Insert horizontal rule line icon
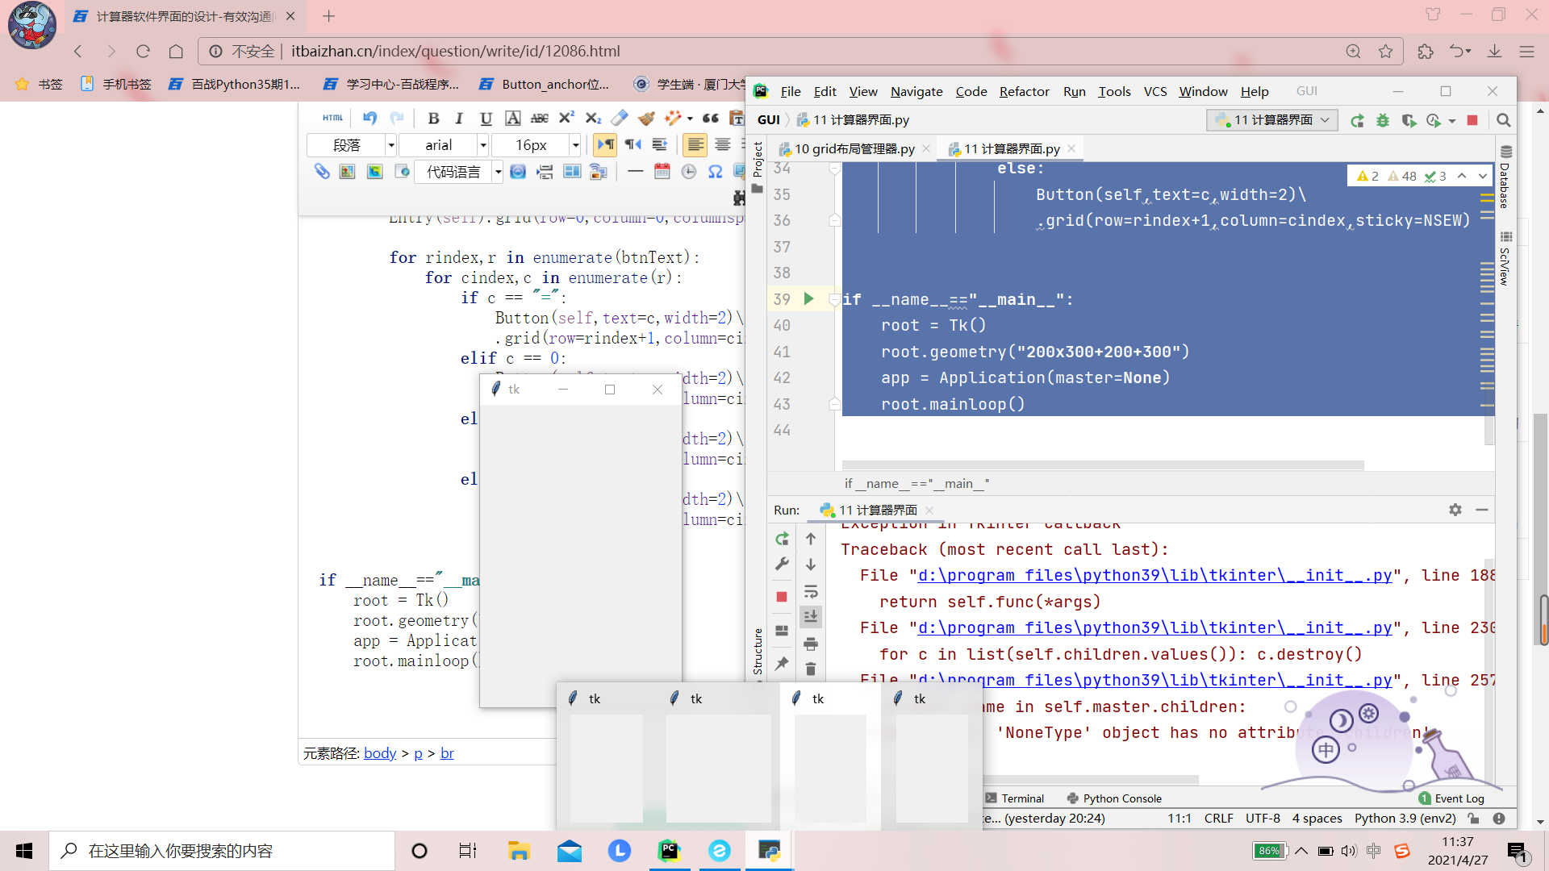The image size is (1549, 871). click(x=636, y=172)
